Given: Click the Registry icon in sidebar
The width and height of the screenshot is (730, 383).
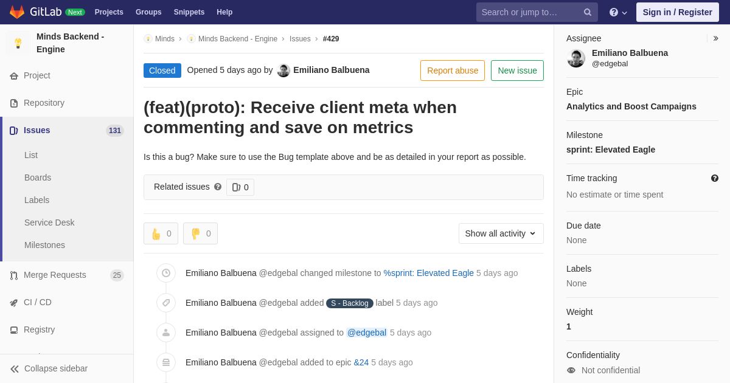Looking at the screenshot, I should click(14, 330).
